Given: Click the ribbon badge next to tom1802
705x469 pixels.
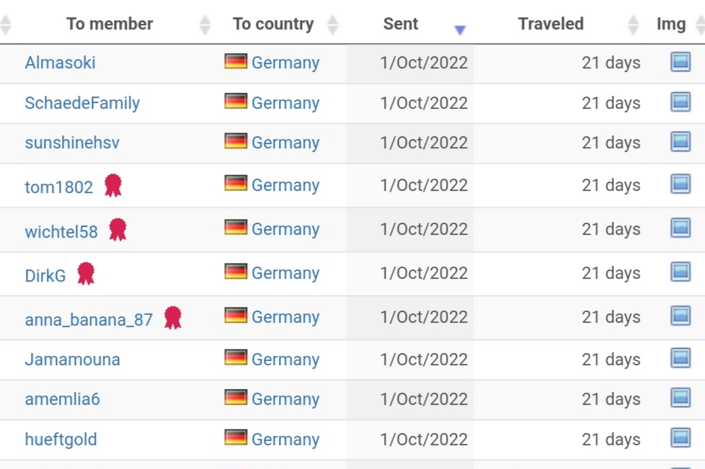Looking at the screenshot, I should click(113, 185).
